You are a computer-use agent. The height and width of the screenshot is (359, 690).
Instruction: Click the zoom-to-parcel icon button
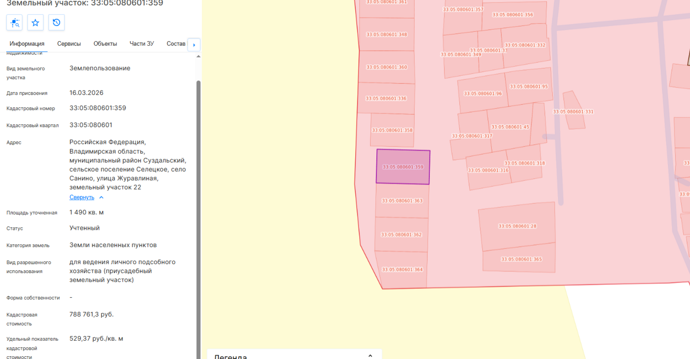(x=14, y=22)
